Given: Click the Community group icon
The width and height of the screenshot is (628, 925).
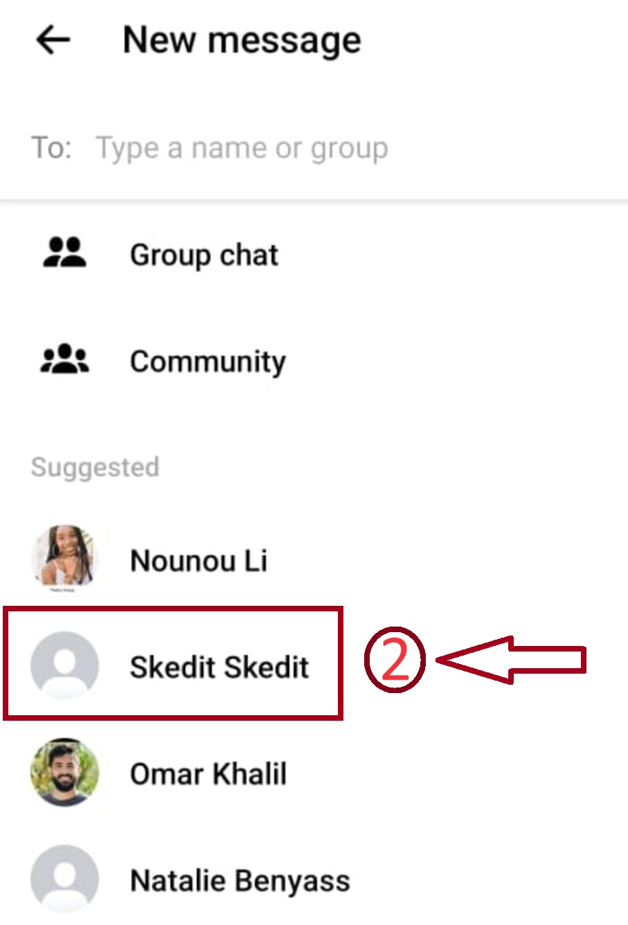Looking at the screenshot, I should click(64, 360).
